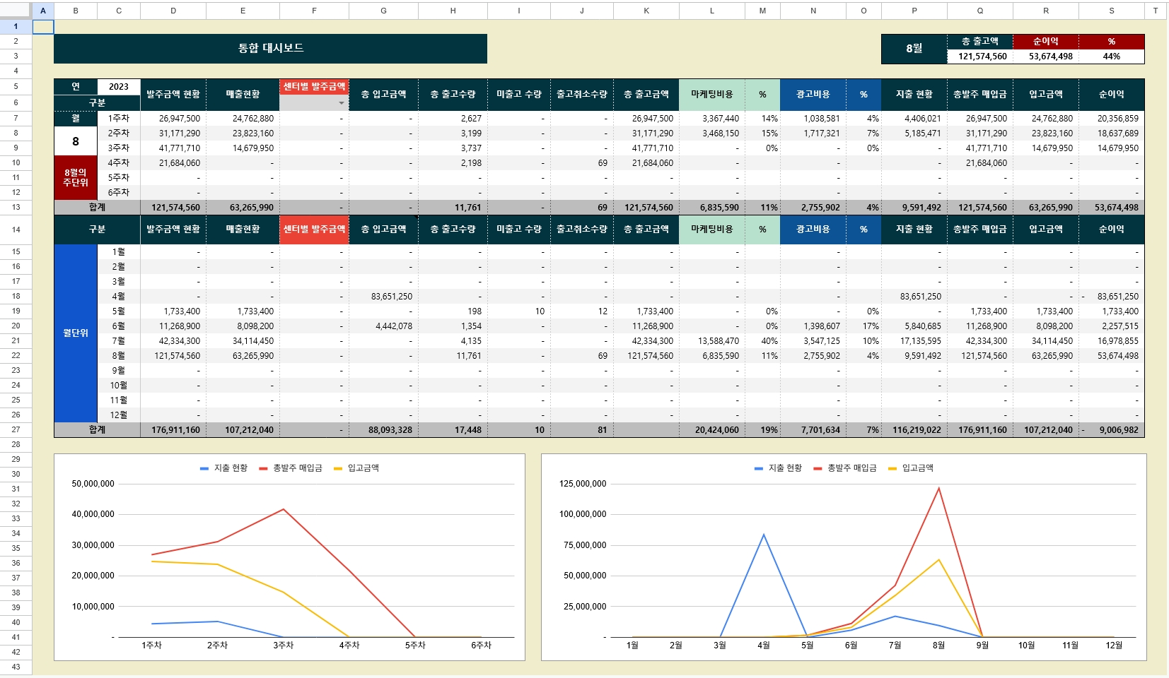Viewport: 1169px width, 678px height.
Task: Open the dropdown under 센터별 발주금액 header
Action: click(x=341, y=103)
